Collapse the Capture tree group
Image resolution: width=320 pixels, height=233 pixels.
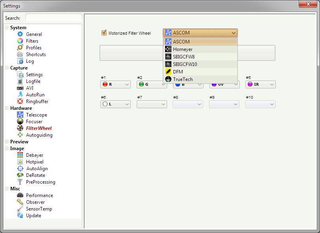click(7, 68)
